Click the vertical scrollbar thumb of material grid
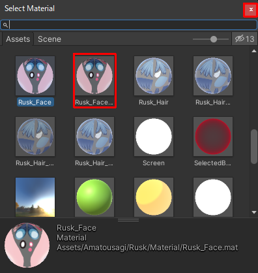 coord(254,146)
